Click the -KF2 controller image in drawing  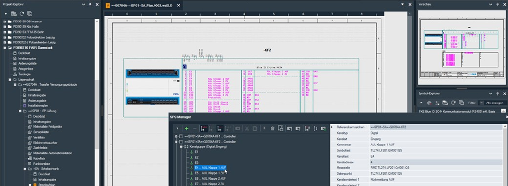[x=153, y=87]
